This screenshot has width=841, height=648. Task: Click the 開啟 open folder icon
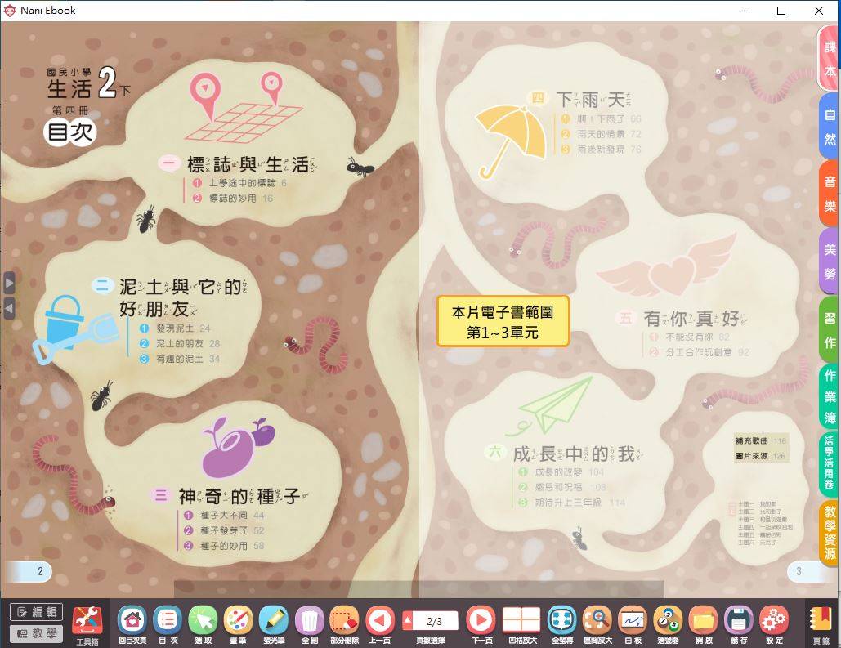(703, 625)
